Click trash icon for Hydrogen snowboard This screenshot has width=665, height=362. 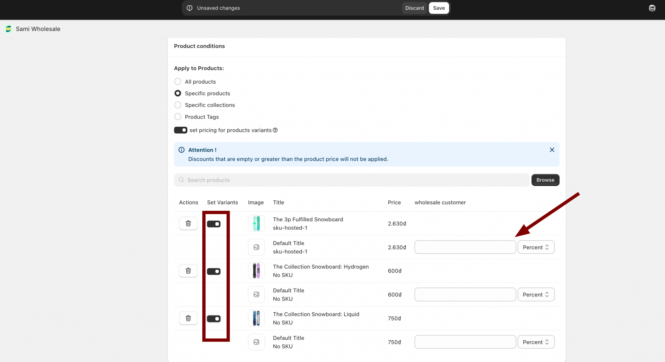click(188, 271)
